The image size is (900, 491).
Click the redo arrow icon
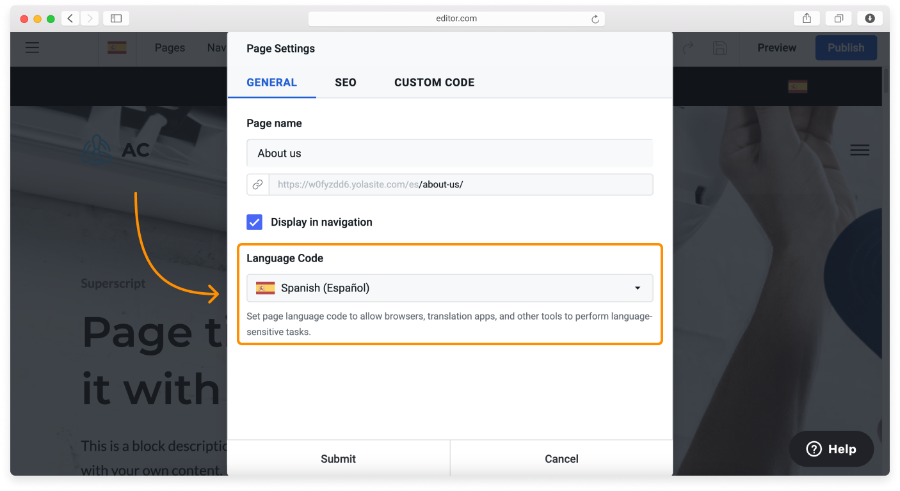pyautogui.click(x=689, y=48)
